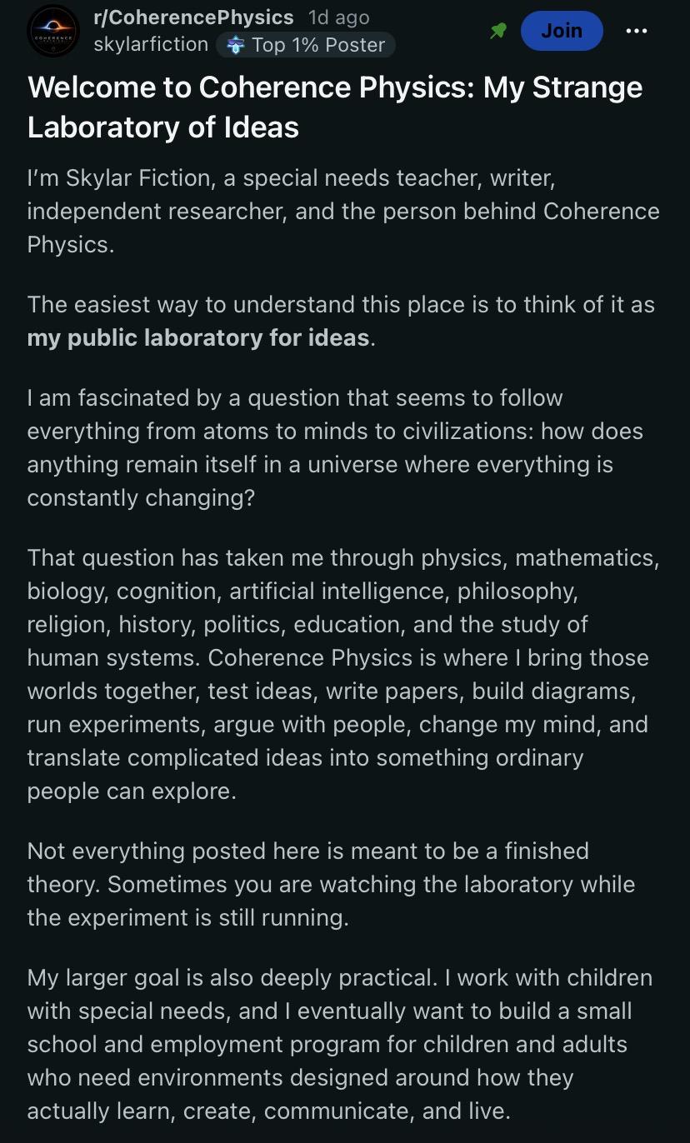Tap the paragraph starting I'm Skylar Fiction
The height and width of the screenshot is (1143, 690).
point(343,212)
